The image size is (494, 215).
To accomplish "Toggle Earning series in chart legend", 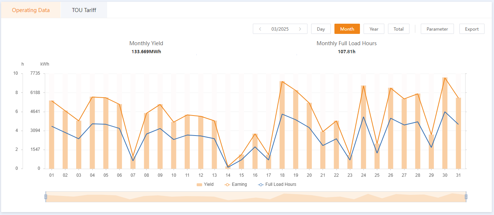I will [x=236, y=184].
